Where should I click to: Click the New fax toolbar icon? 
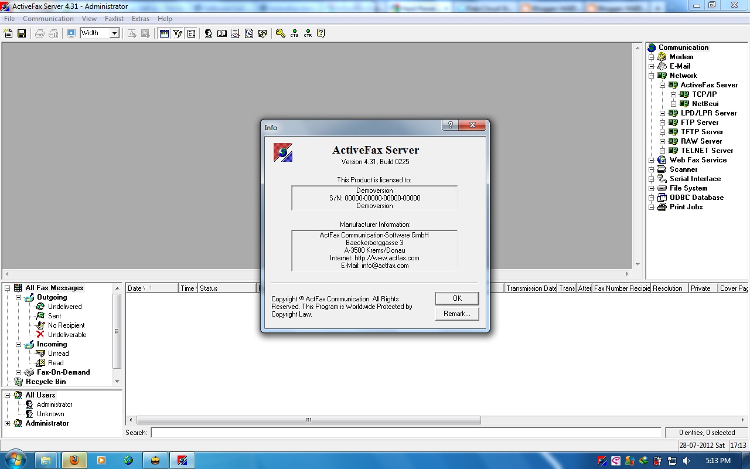click(8, 33)
